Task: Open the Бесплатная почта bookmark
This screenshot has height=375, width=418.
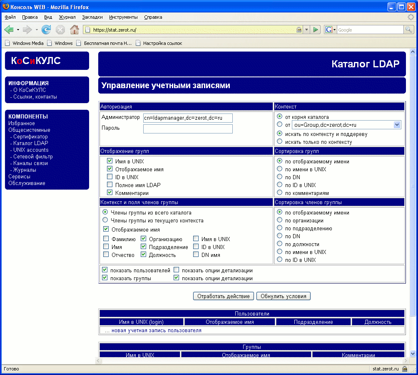Action: 104,43
